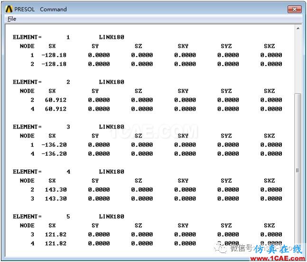Click the SY column header under element 1

[95, 46]
